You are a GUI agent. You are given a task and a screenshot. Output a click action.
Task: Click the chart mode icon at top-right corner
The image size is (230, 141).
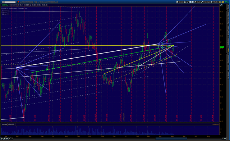click(x=221, y=5)
